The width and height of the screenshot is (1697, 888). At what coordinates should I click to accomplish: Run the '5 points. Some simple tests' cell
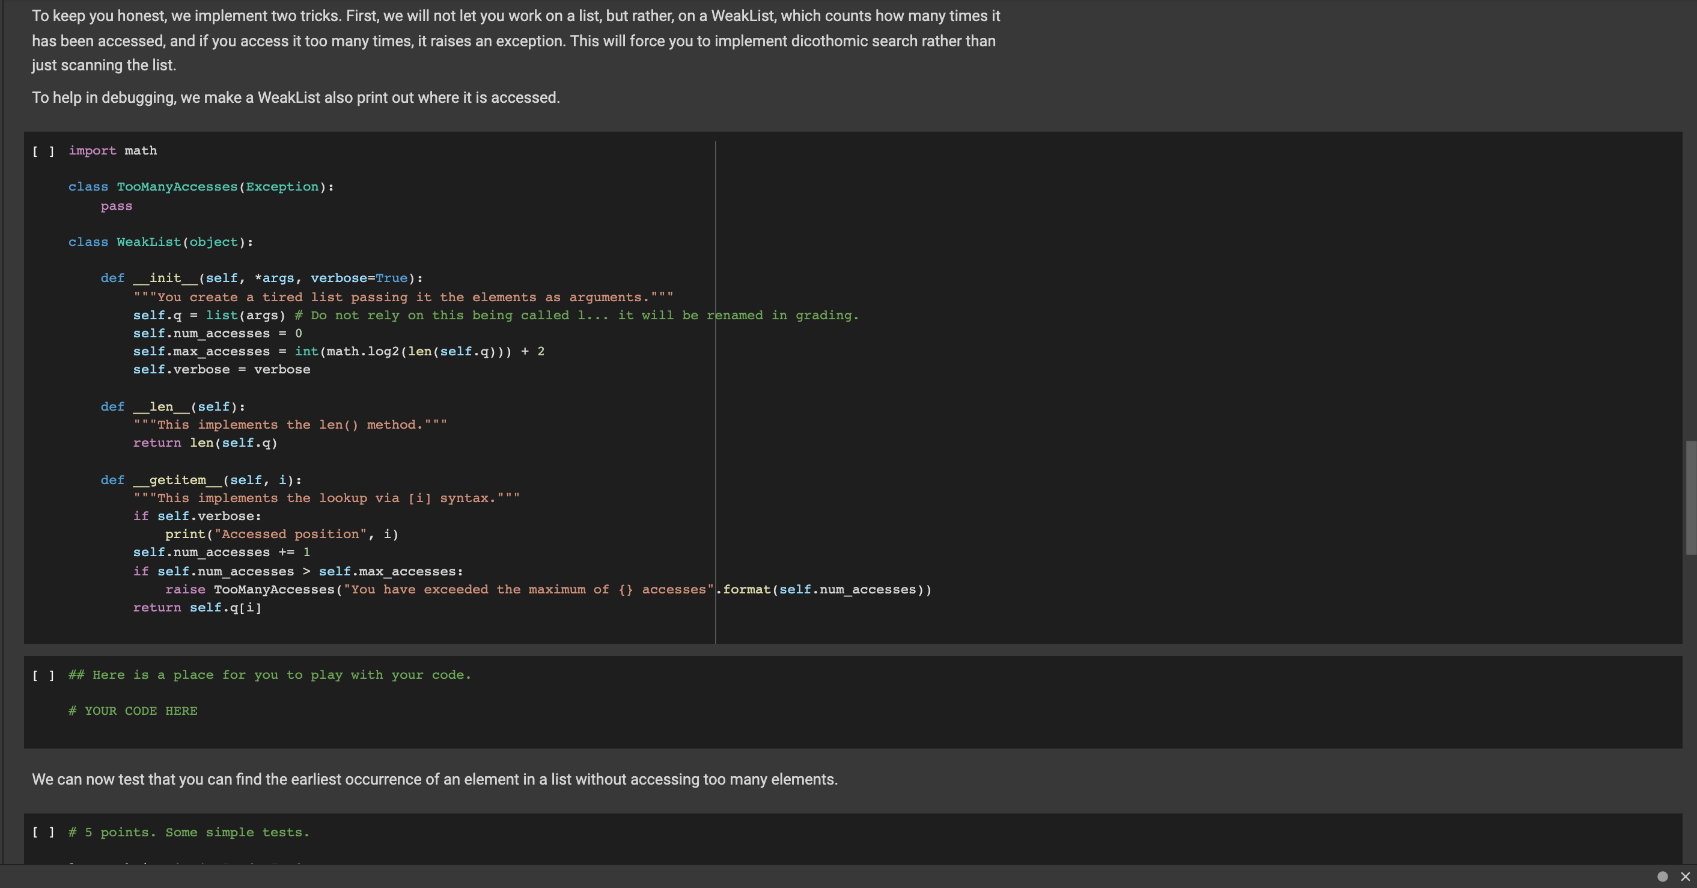[x=43, y=833]
